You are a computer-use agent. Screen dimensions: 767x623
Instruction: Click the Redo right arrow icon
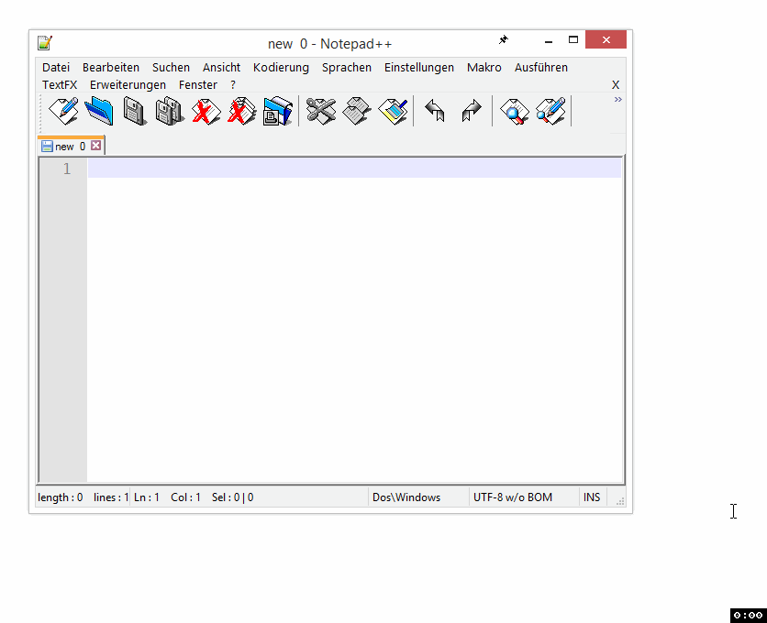coord(471,112)
